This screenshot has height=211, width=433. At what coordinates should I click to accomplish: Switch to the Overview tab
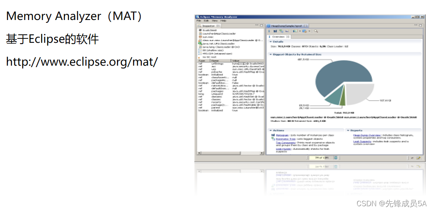coord(278,37)
